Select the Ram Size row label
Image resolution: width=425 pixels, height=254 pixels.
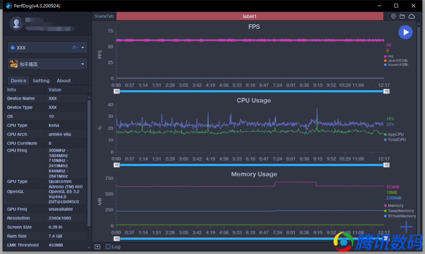[17, 236]
